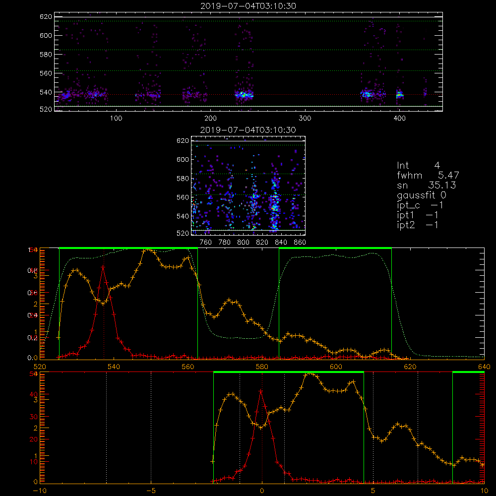Click the top plot x-axis label 300
This screenshot has height=496, width=496.
pyautogui.click(x=305, y=119)
